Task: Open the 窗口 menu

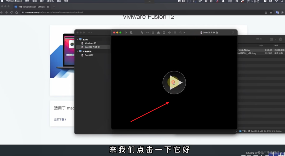Action: pos(59,1)
